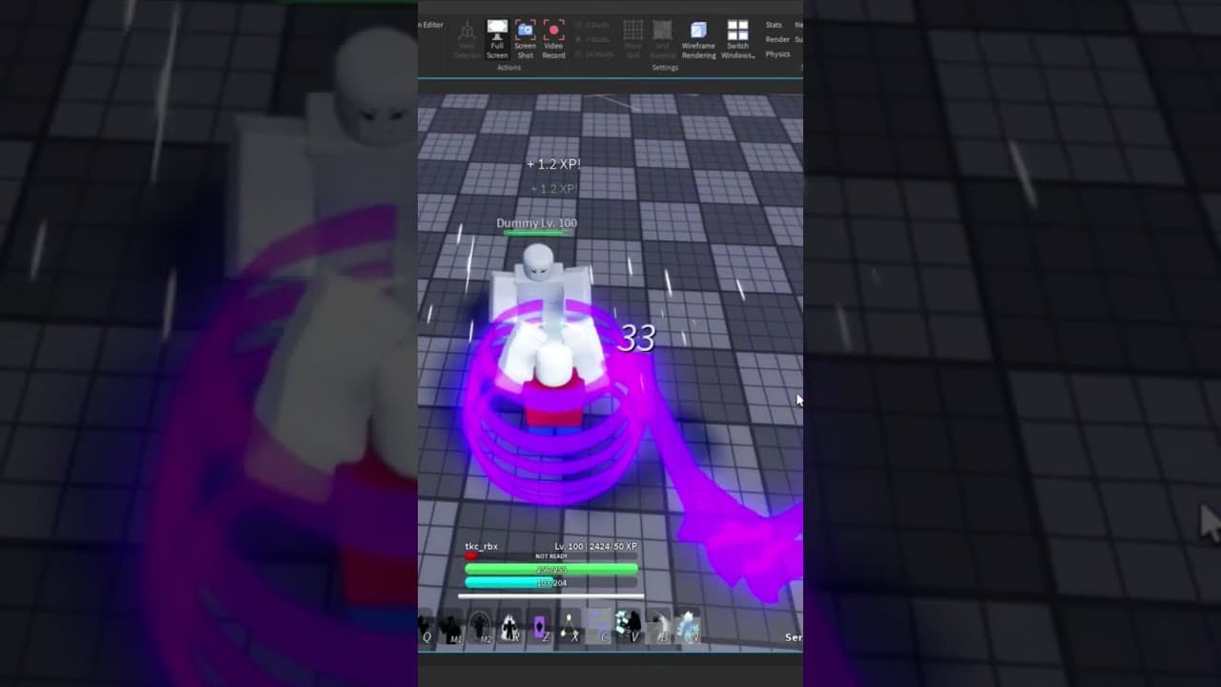Activate the C ability slot
The image size is (1221, 687).
600,627
